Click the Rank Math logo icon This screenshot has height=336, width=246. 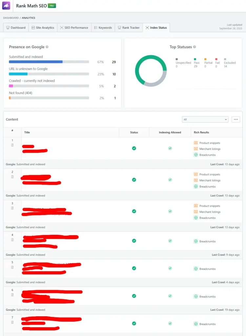tap(7, 6)
